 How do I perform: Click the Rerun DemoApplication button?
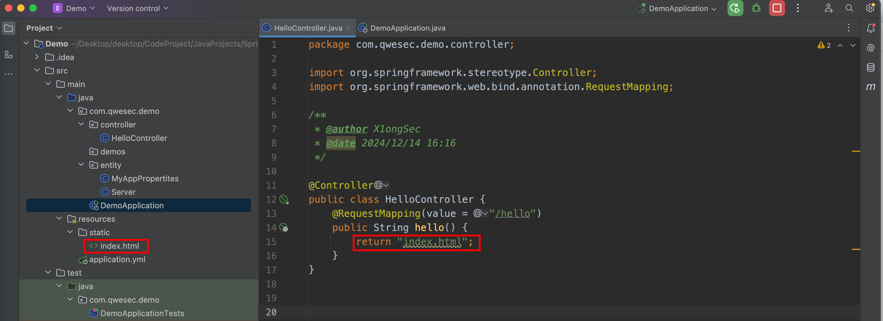pyautogui.click(x=735, y=8)
